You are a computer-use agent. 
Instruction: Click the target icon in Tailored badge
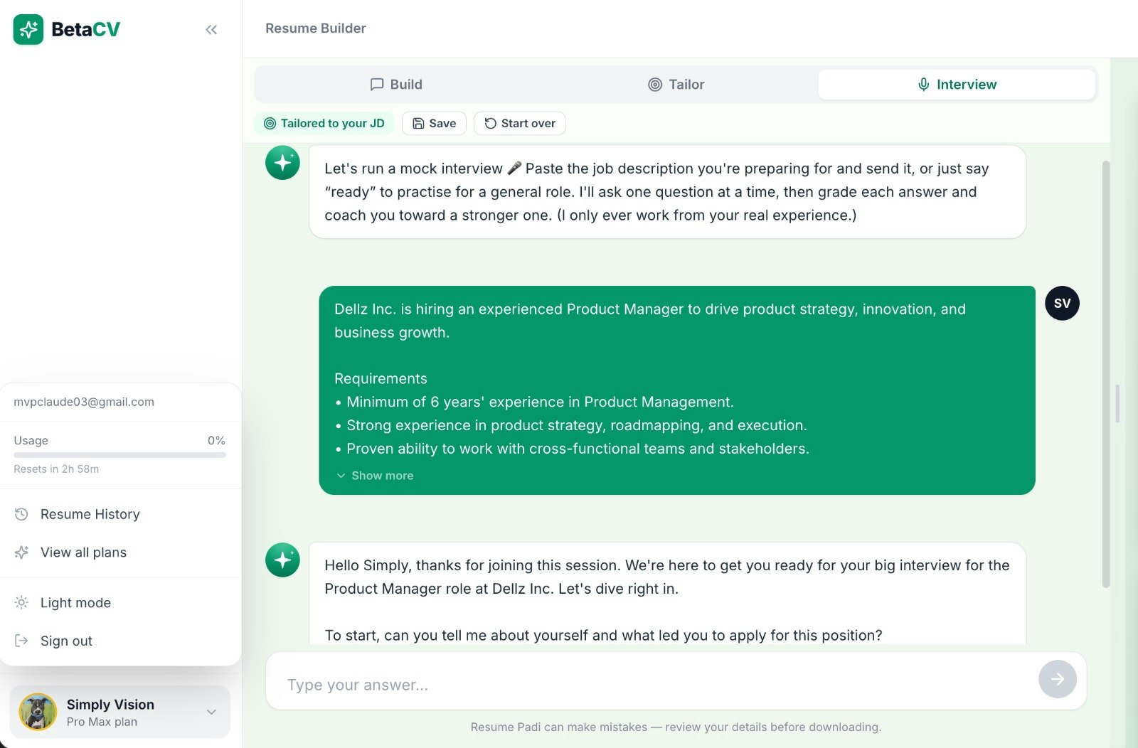(270, 123)
